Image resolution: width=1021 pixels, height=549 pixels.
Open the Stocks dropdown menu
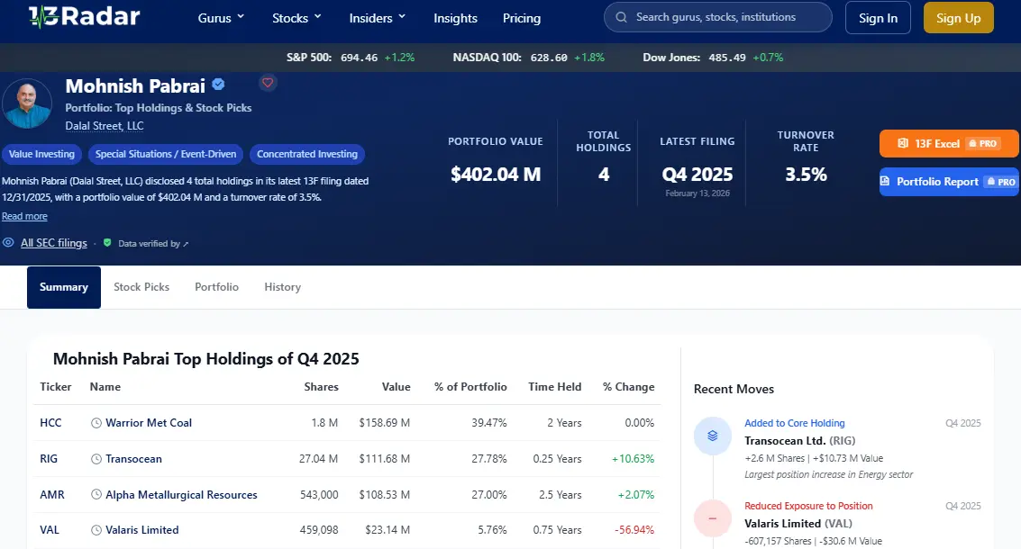coord(296,18)
